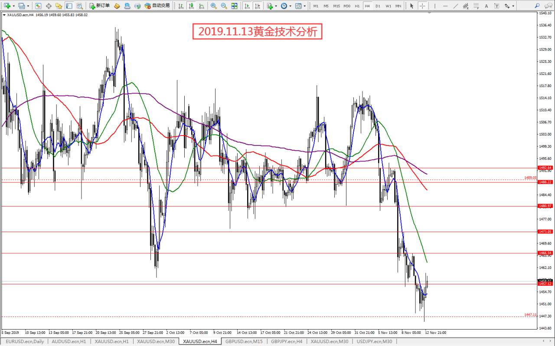Open the XAUUSD.ecn,H4 chart header triangle
Screen dimensions: 555x346
4,15
